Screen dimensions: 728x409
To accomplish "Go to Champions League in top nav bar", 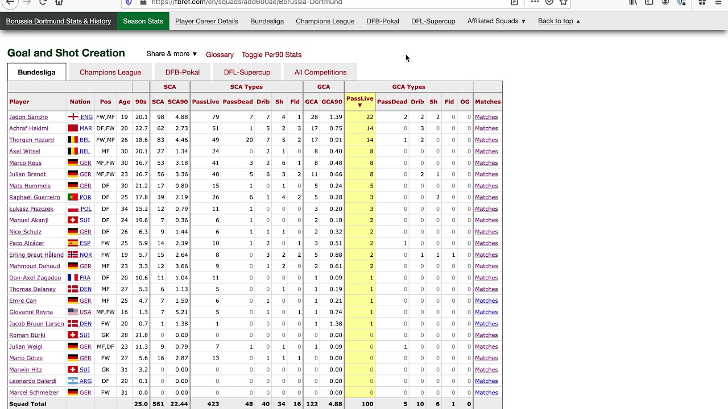I will 325,21.
